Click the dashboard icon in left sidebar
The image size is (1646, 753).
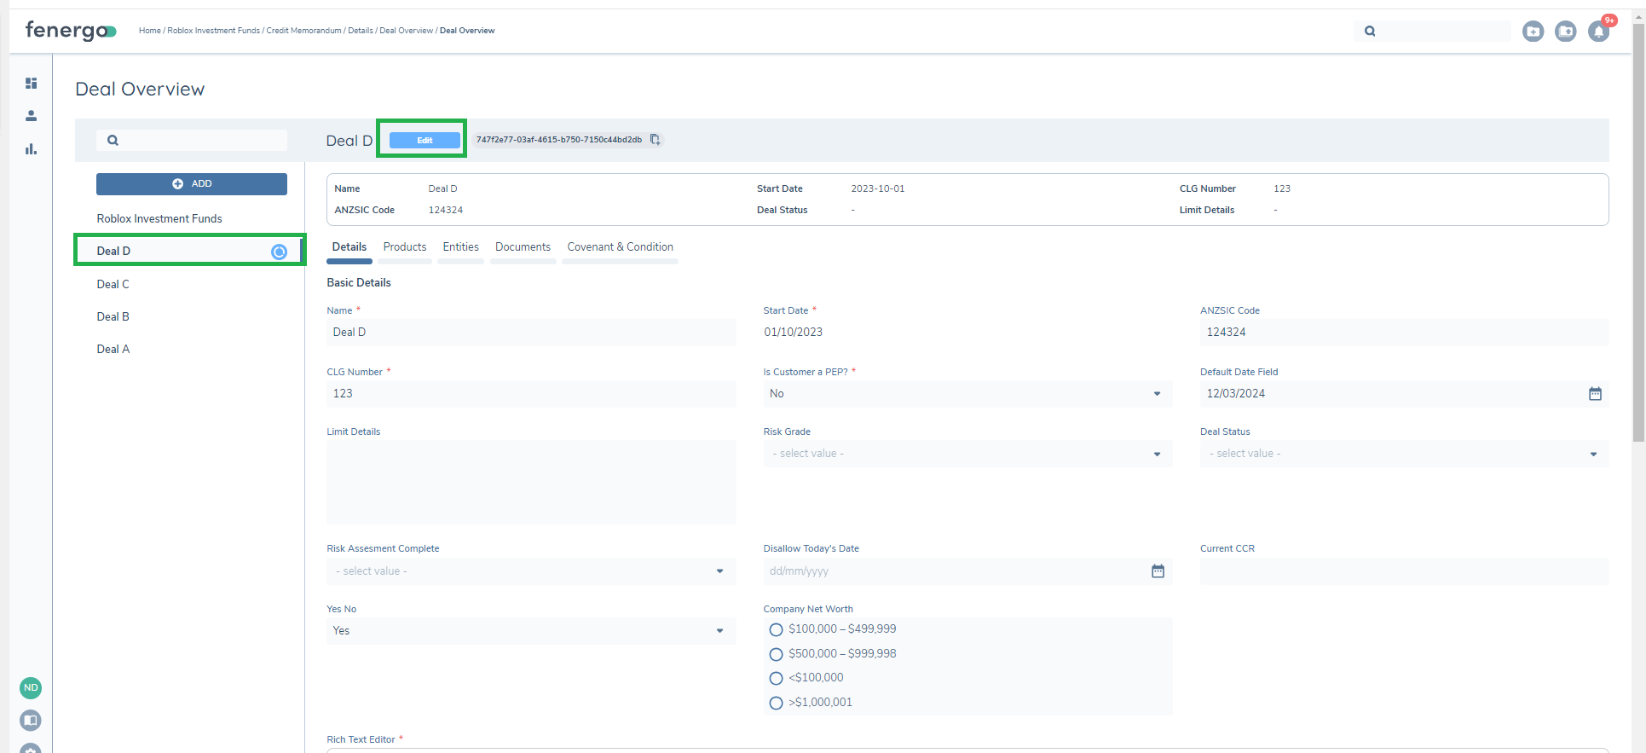(31, 84)
